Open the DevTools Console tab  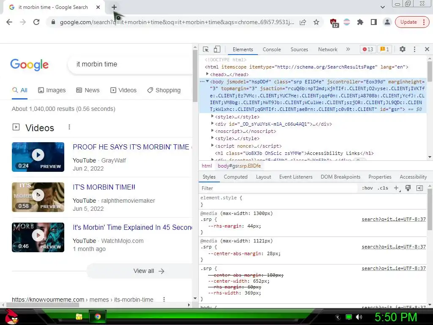click(272, 50)
